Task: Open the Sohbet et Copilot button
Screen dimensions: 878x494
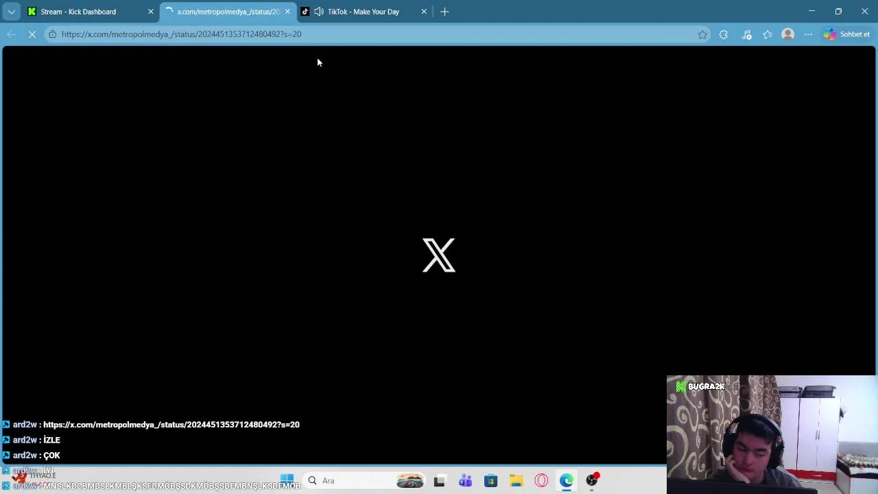Action: point(847,34)
